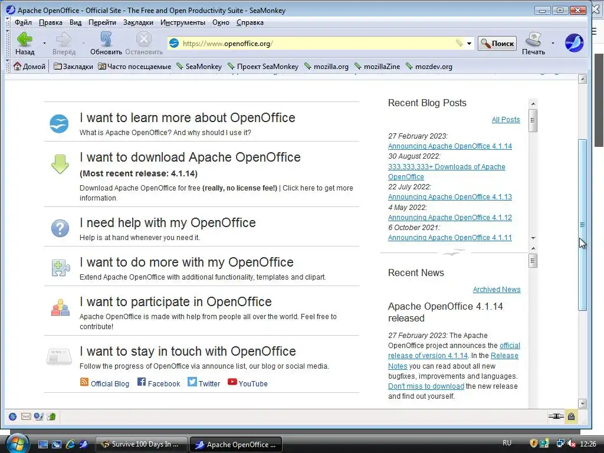604x453 pixels.
Task: Click Show Desktop quick launch icon
Action: (42, 444)
